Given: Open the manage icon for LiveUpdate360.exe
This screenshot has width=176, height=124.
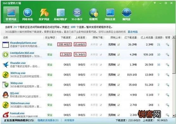Looking at the screenshot, I should (x=167, y=54).
